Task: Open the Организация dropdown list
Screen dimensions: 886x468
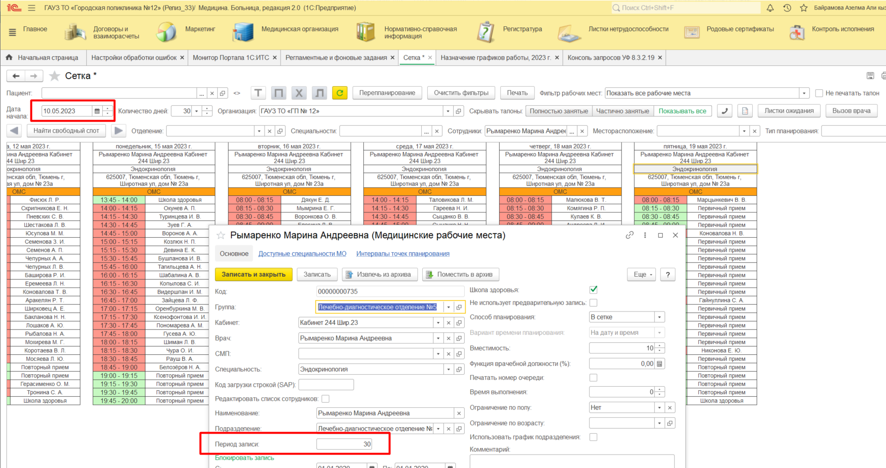Action: click(448, 111)
